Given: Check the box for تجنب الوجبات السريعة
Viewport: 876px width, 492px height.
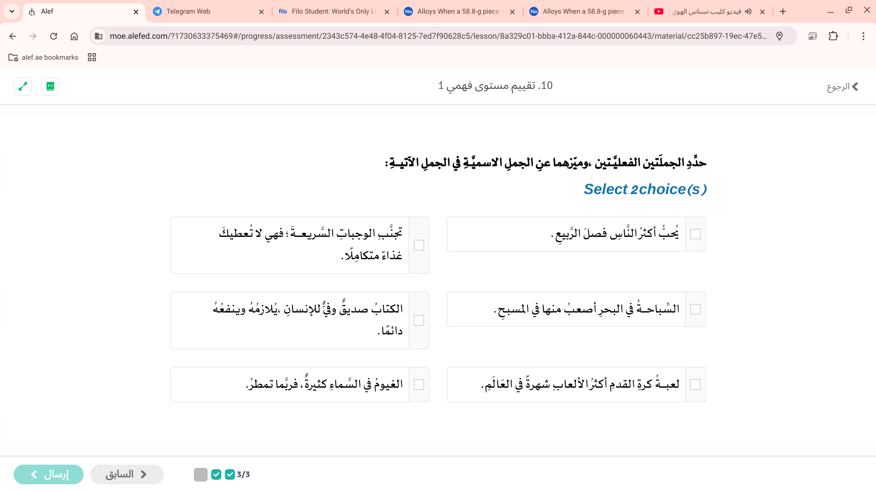Looking at the screenshot, I should 419,245.
